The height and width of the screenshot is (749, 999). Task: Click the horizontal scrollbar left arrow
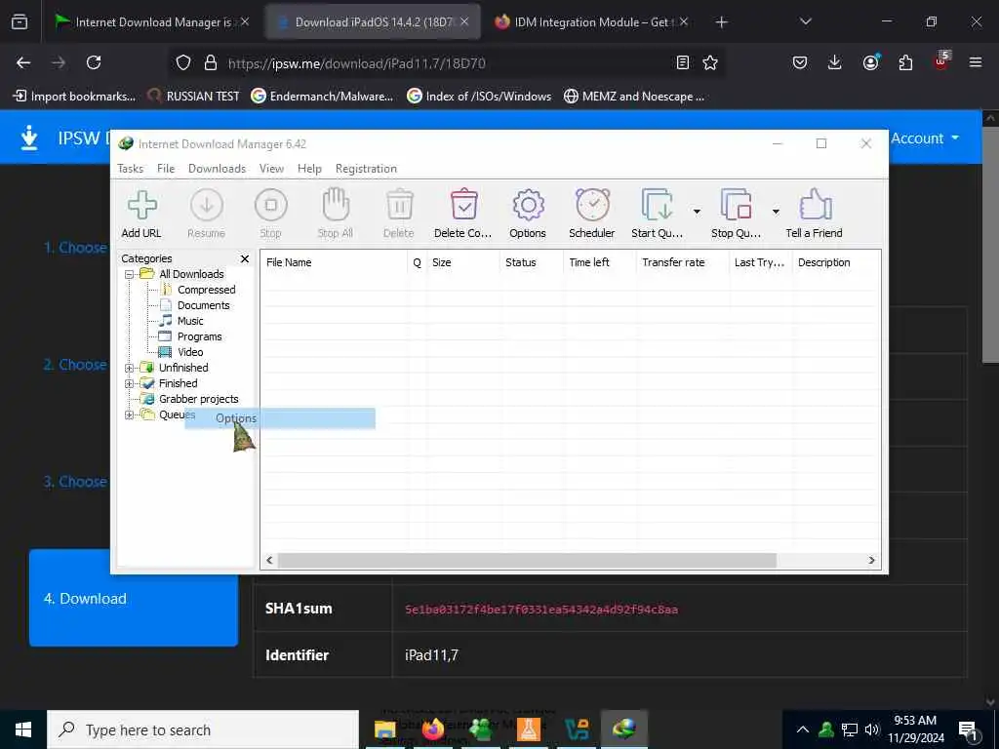click(x=269, y=561)
